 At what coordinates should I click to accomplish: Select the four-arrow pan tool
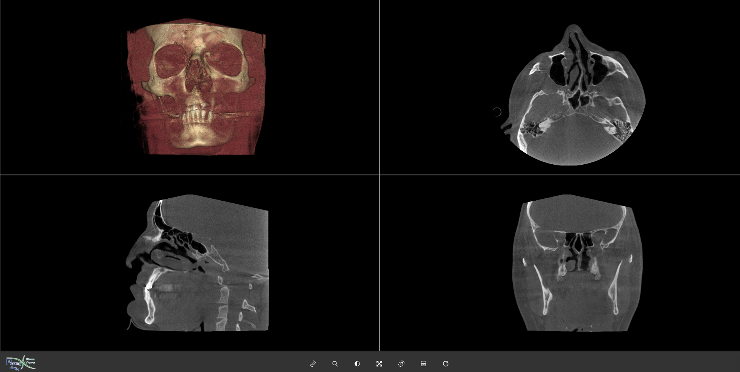coord(379,364)
